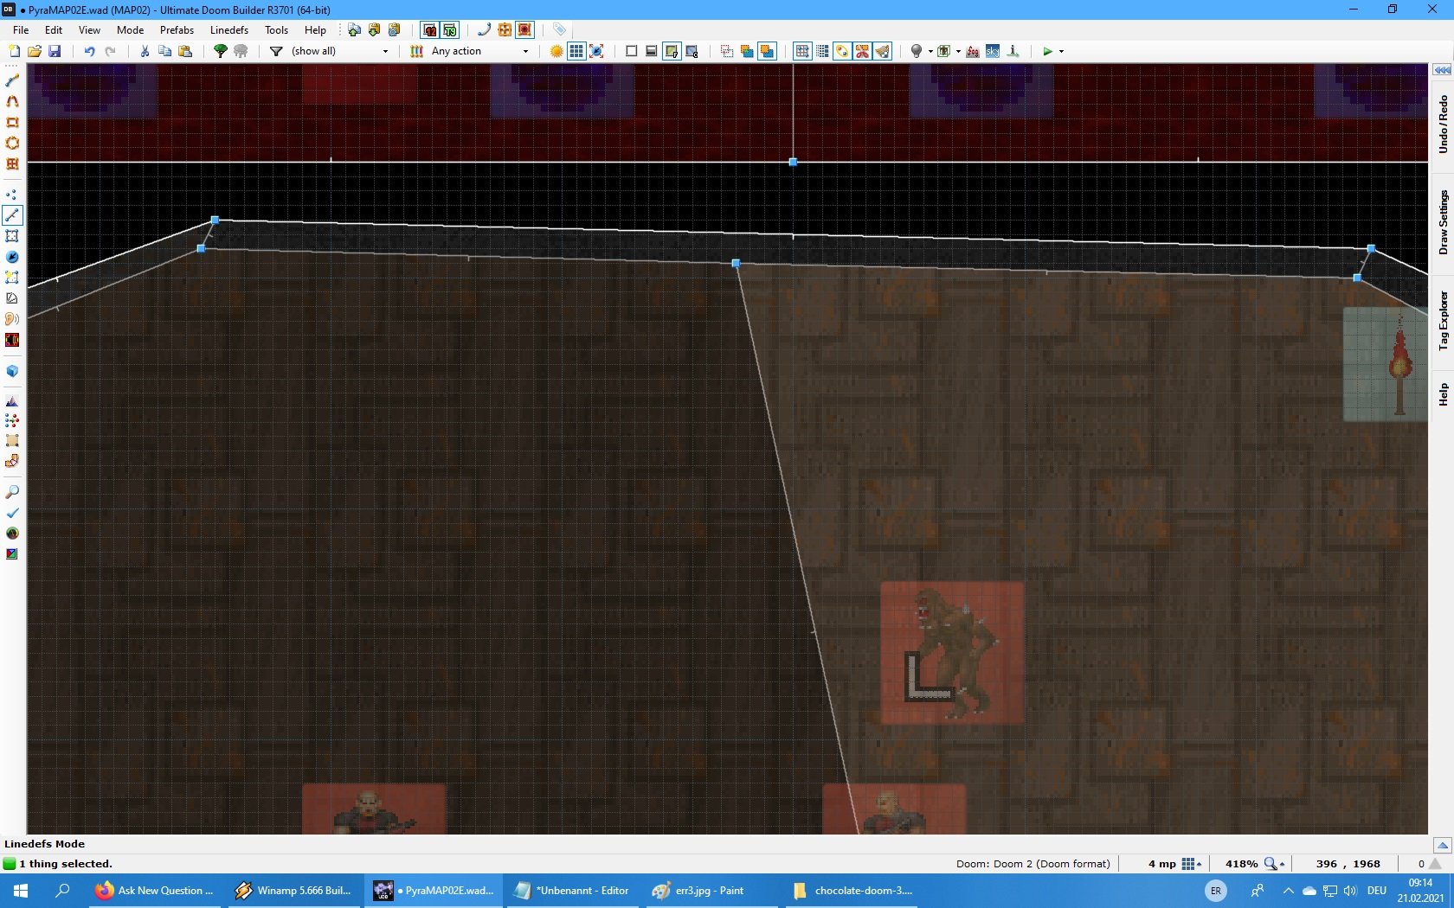1454x908 pixels.
Task: Test the map with play button
Action: pos(1047,51)
